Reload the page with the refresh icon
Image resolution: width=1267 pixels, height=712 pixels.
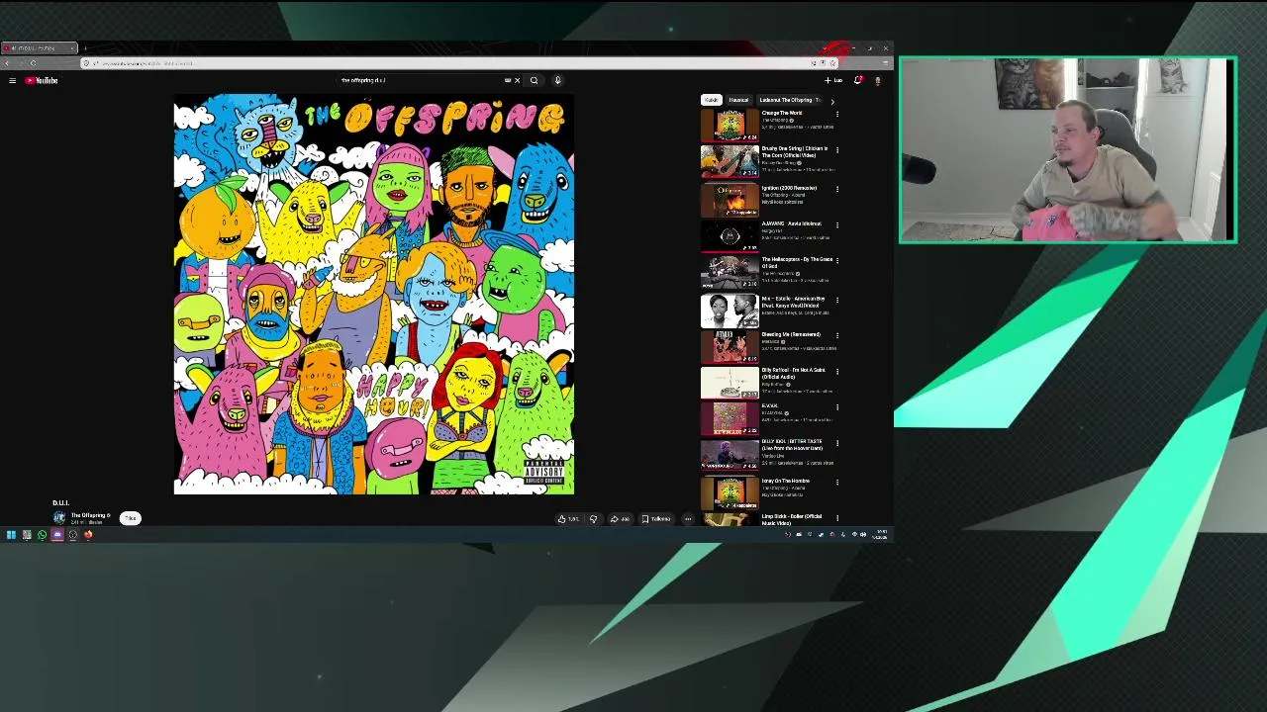click(33, 63)
